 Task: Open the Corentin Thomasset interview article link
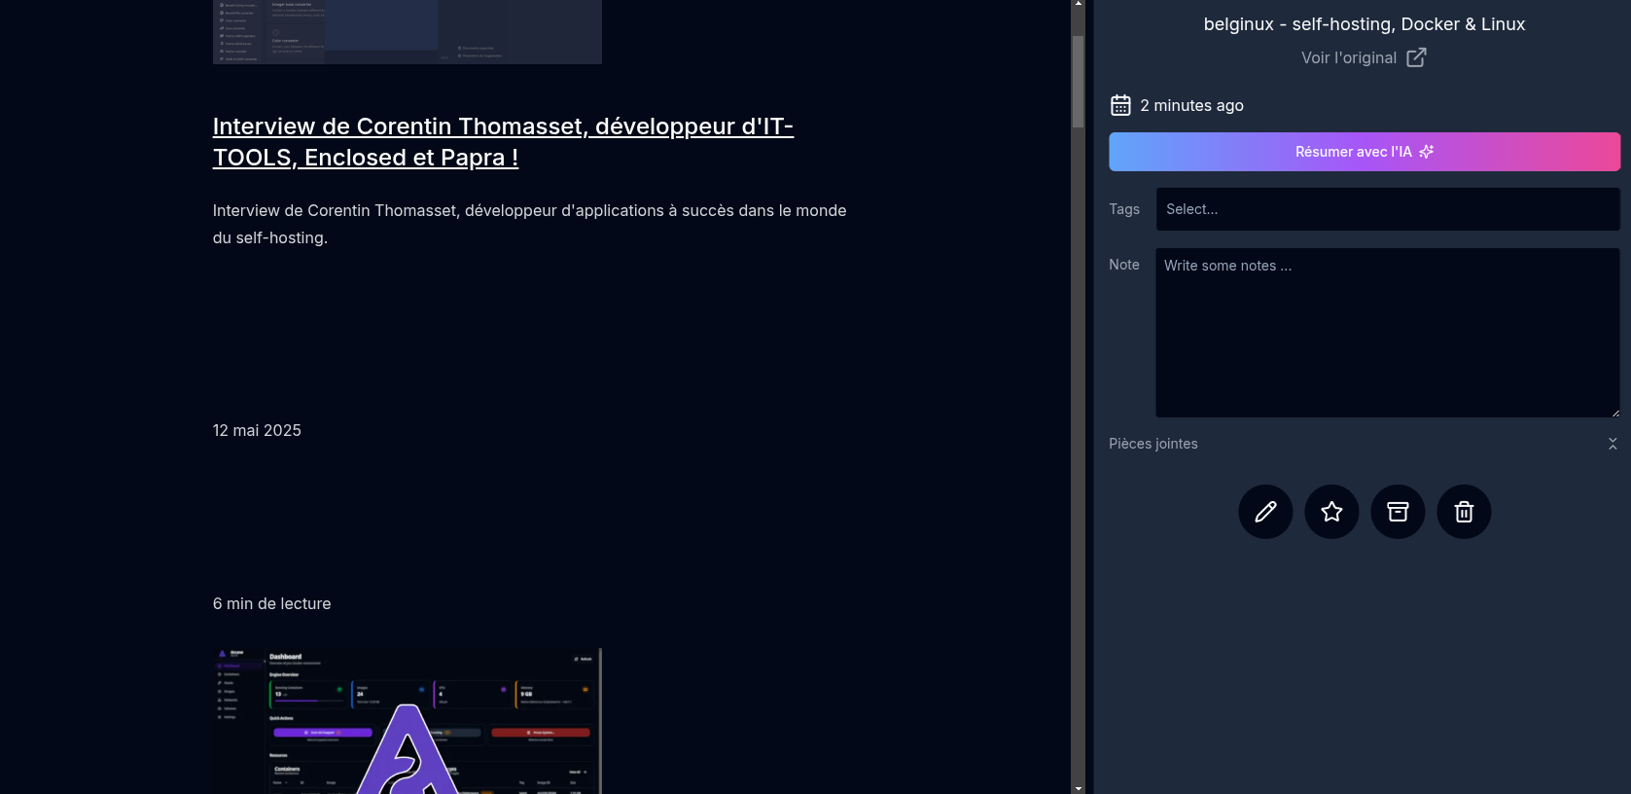(503, 142)
